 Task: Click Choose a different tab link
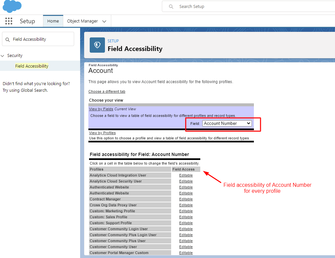pyautogui.click(x=107, y=91)
